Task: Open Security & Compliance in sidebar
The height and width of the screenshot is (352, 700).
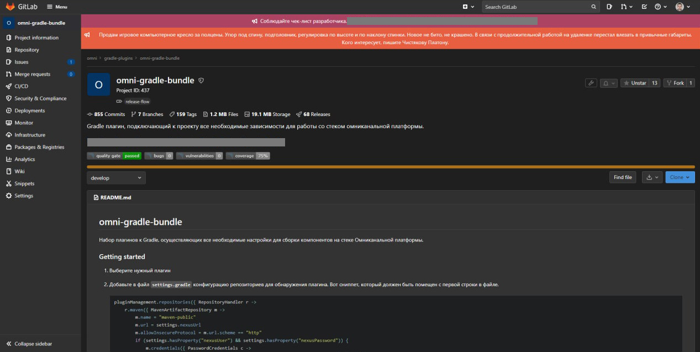Action: coord(40,98)
